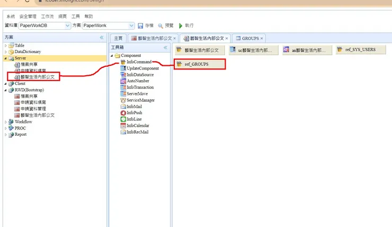Open the 方案 PaperWorrk dropdown
Viewport: 392px width, 227px height.
pos(131,25)
